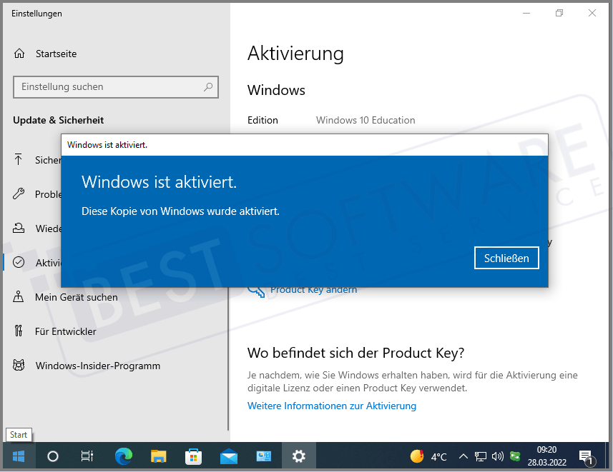Viewport: 613px width, 472px height.
Task: Expand the hidden system tray icons chevron
Action: tap(464, 456)
